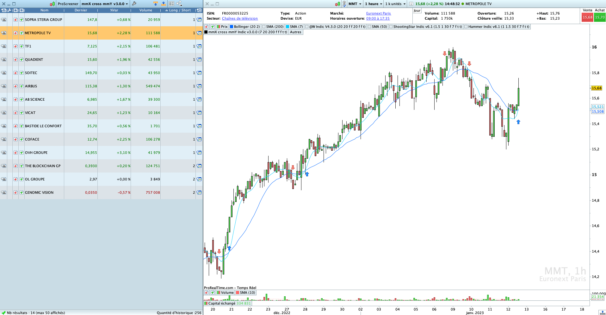The height and width of the screenshot is (315, 606).
Task: Click the cyan SMA (7) color swatch
Action: 288,27
